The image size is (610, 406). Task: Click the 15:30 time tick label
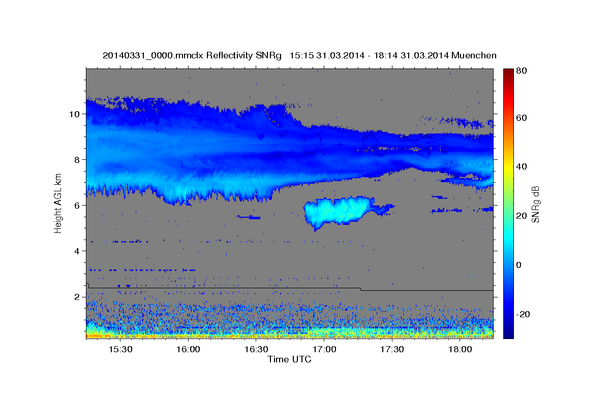click(x=120, y=350)
